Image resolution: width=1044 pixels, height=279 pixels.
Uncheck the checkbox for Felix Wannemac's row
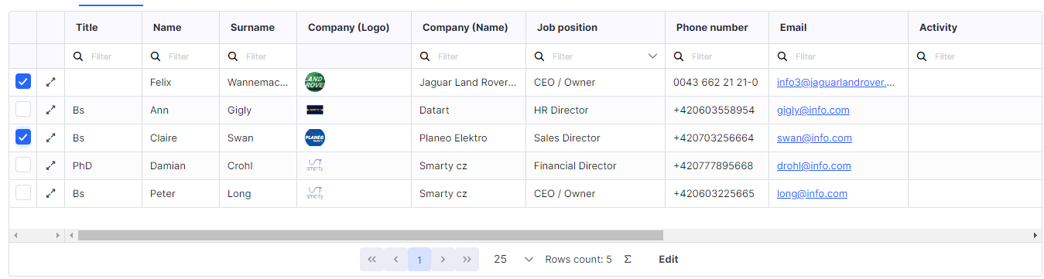coord(23,82)
